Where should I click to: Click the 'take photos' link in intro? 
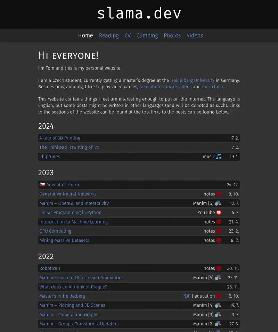point(152,87)
